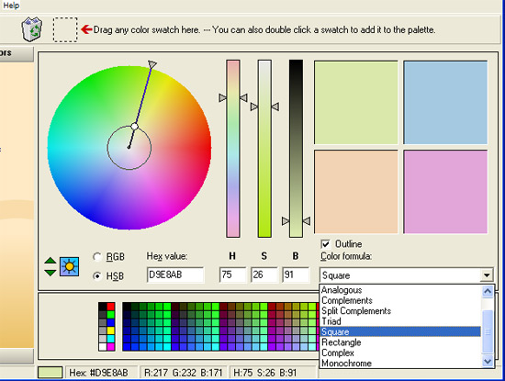This screenshot has width=505, height=381.
Task: Click the formula list scrollbar thumb
Action: click(488, 331)
